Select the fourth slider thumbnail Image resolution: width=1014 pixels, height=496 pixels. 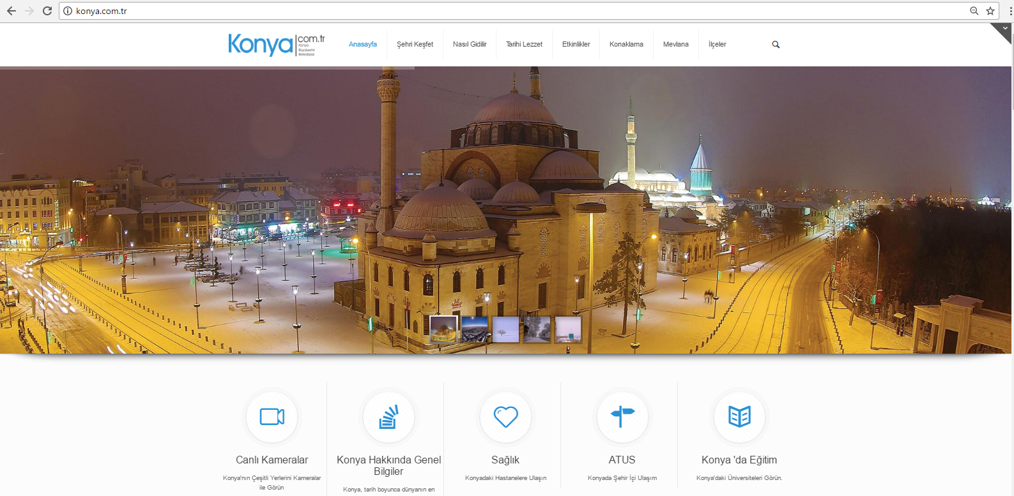coord(537,329)
